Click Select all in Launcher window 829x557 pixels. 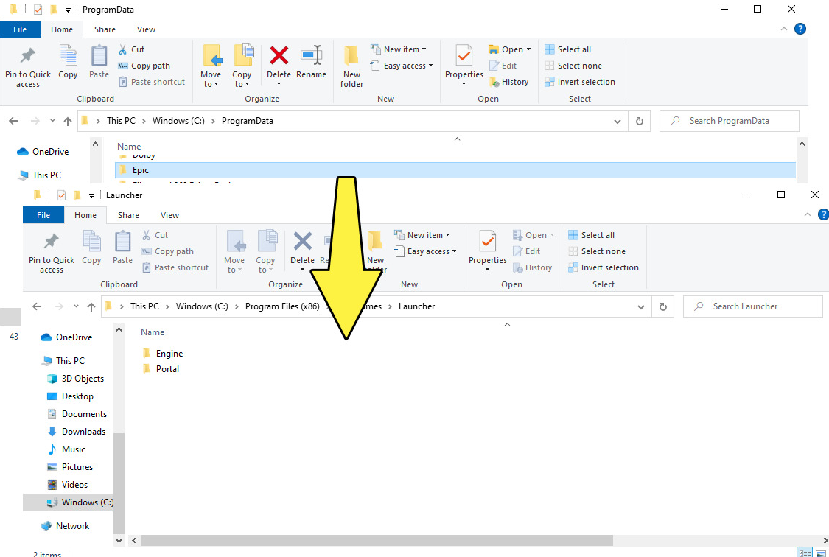(x=591, y=235)
